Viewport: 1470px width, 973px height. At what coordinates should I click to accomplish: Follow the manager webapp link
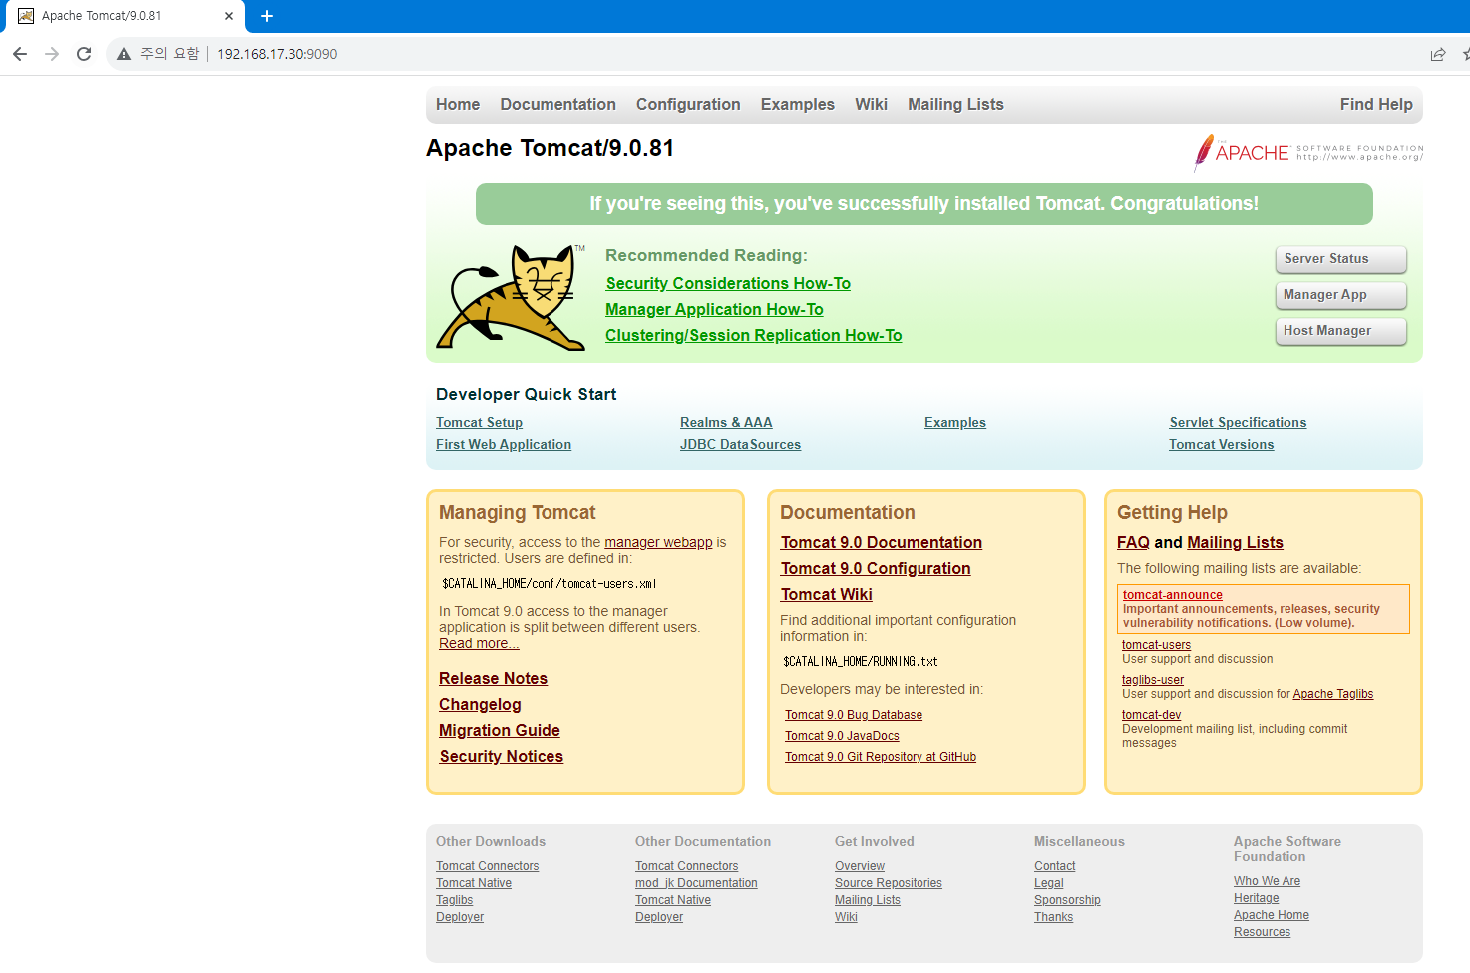(658, 542)
